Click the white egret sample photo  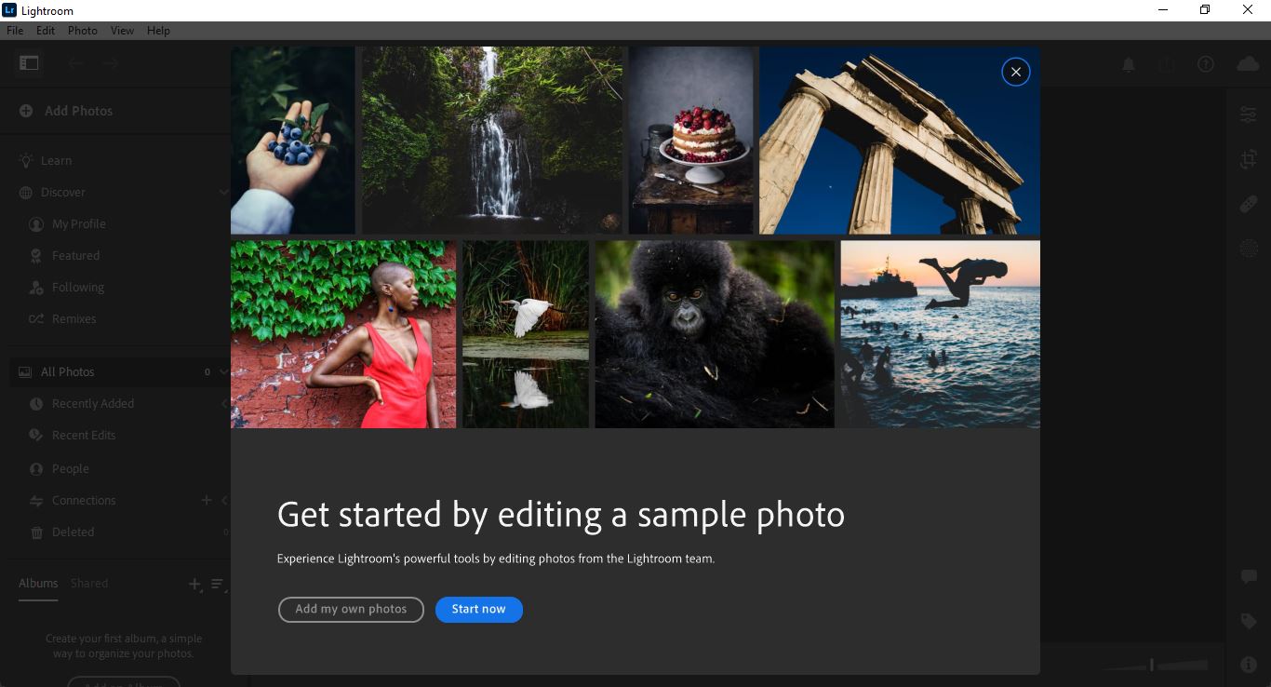coord(526,334)
